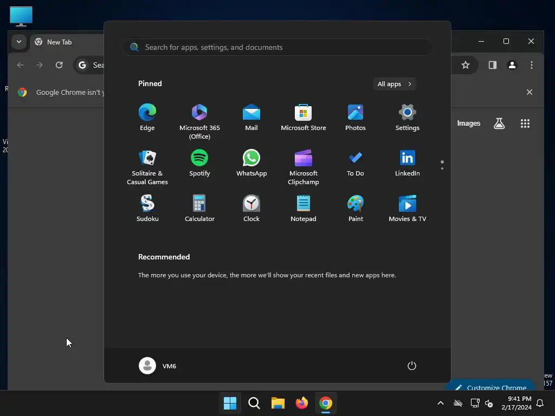Viewport: 555px width, 416px height.
Task: Go to next page of pinned apps
Action: pos(442,168)
